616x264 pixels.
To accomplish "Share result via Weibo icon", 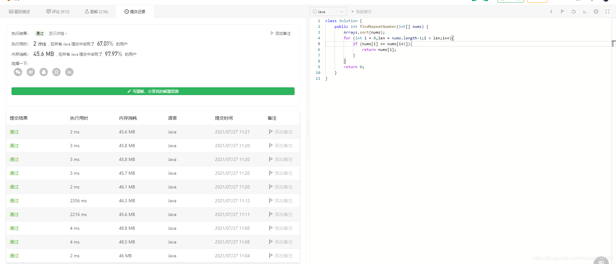I will click(x=31, y=72).
